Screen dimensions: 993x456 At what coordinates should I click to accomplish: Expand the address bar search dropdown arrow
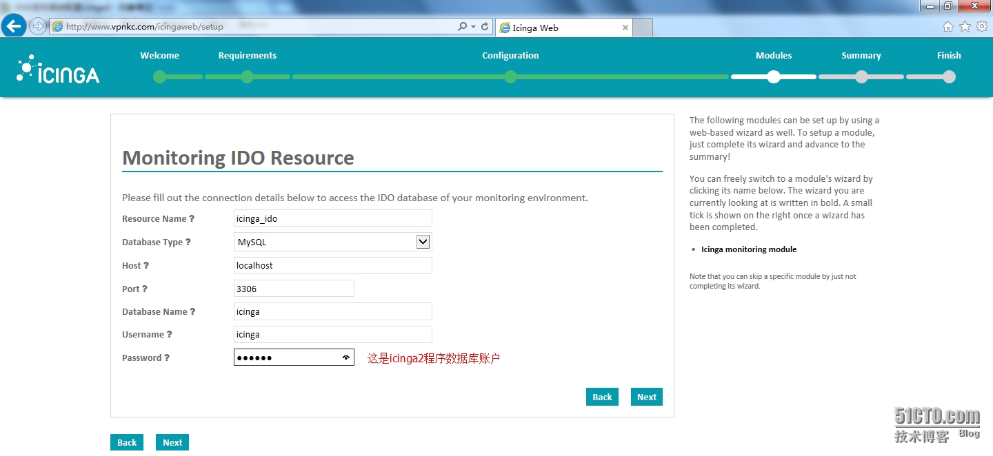click(x=473, y=26)
